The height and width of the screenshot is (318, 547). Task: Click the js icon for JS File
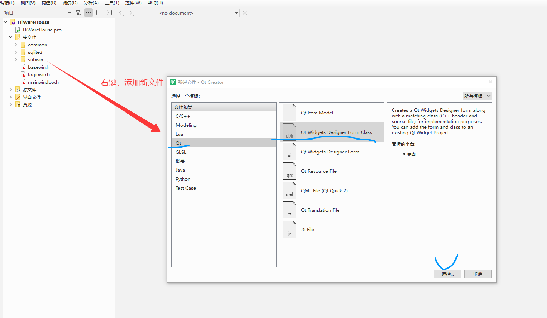pyautogui.click(x=290, y=229)
